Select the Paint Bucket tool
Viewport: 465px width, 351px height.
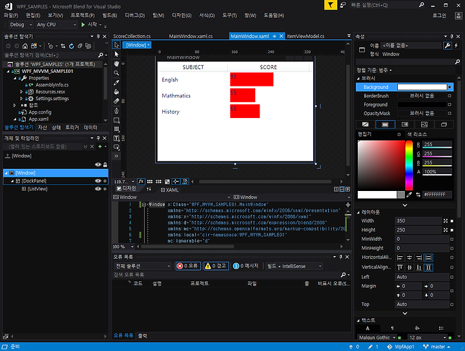116,92
